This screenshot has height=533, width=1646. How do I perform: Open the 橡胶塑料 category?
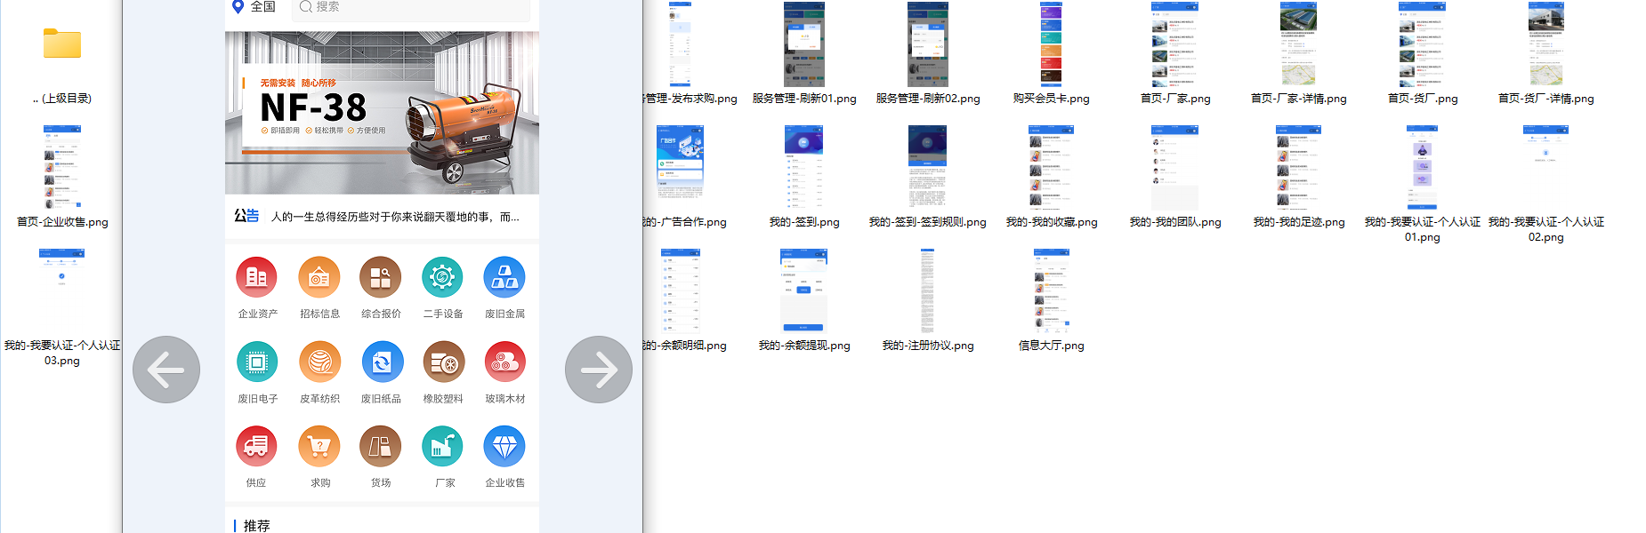tap(442, 362)
